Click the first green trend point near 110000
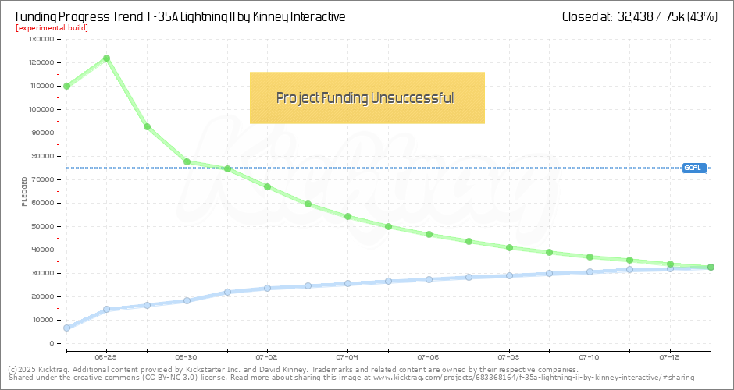Screen dimensions: 734x390 click(66, 86)
